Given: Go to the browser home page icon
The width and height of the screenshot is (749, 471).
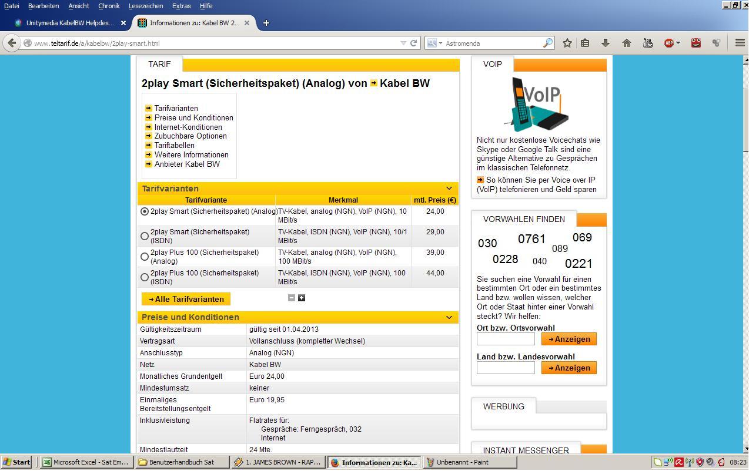Looking at the screenshot, I should (x=627, y=43).
